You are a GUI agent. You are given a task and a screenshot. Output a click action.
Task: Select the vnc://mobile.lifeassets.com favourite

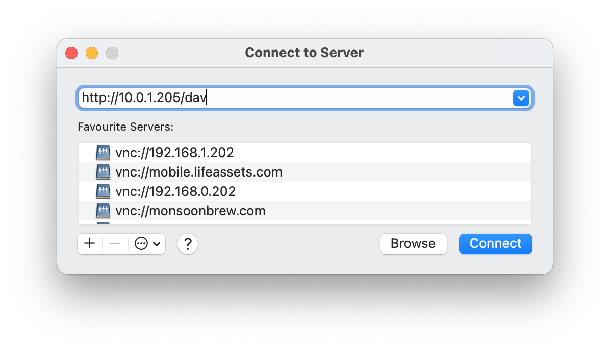pyautogui.click(x=199, y=172)
